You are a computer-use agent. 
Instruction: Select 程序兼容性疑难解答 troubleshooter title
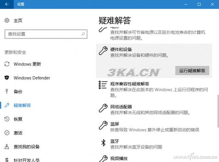130,84
